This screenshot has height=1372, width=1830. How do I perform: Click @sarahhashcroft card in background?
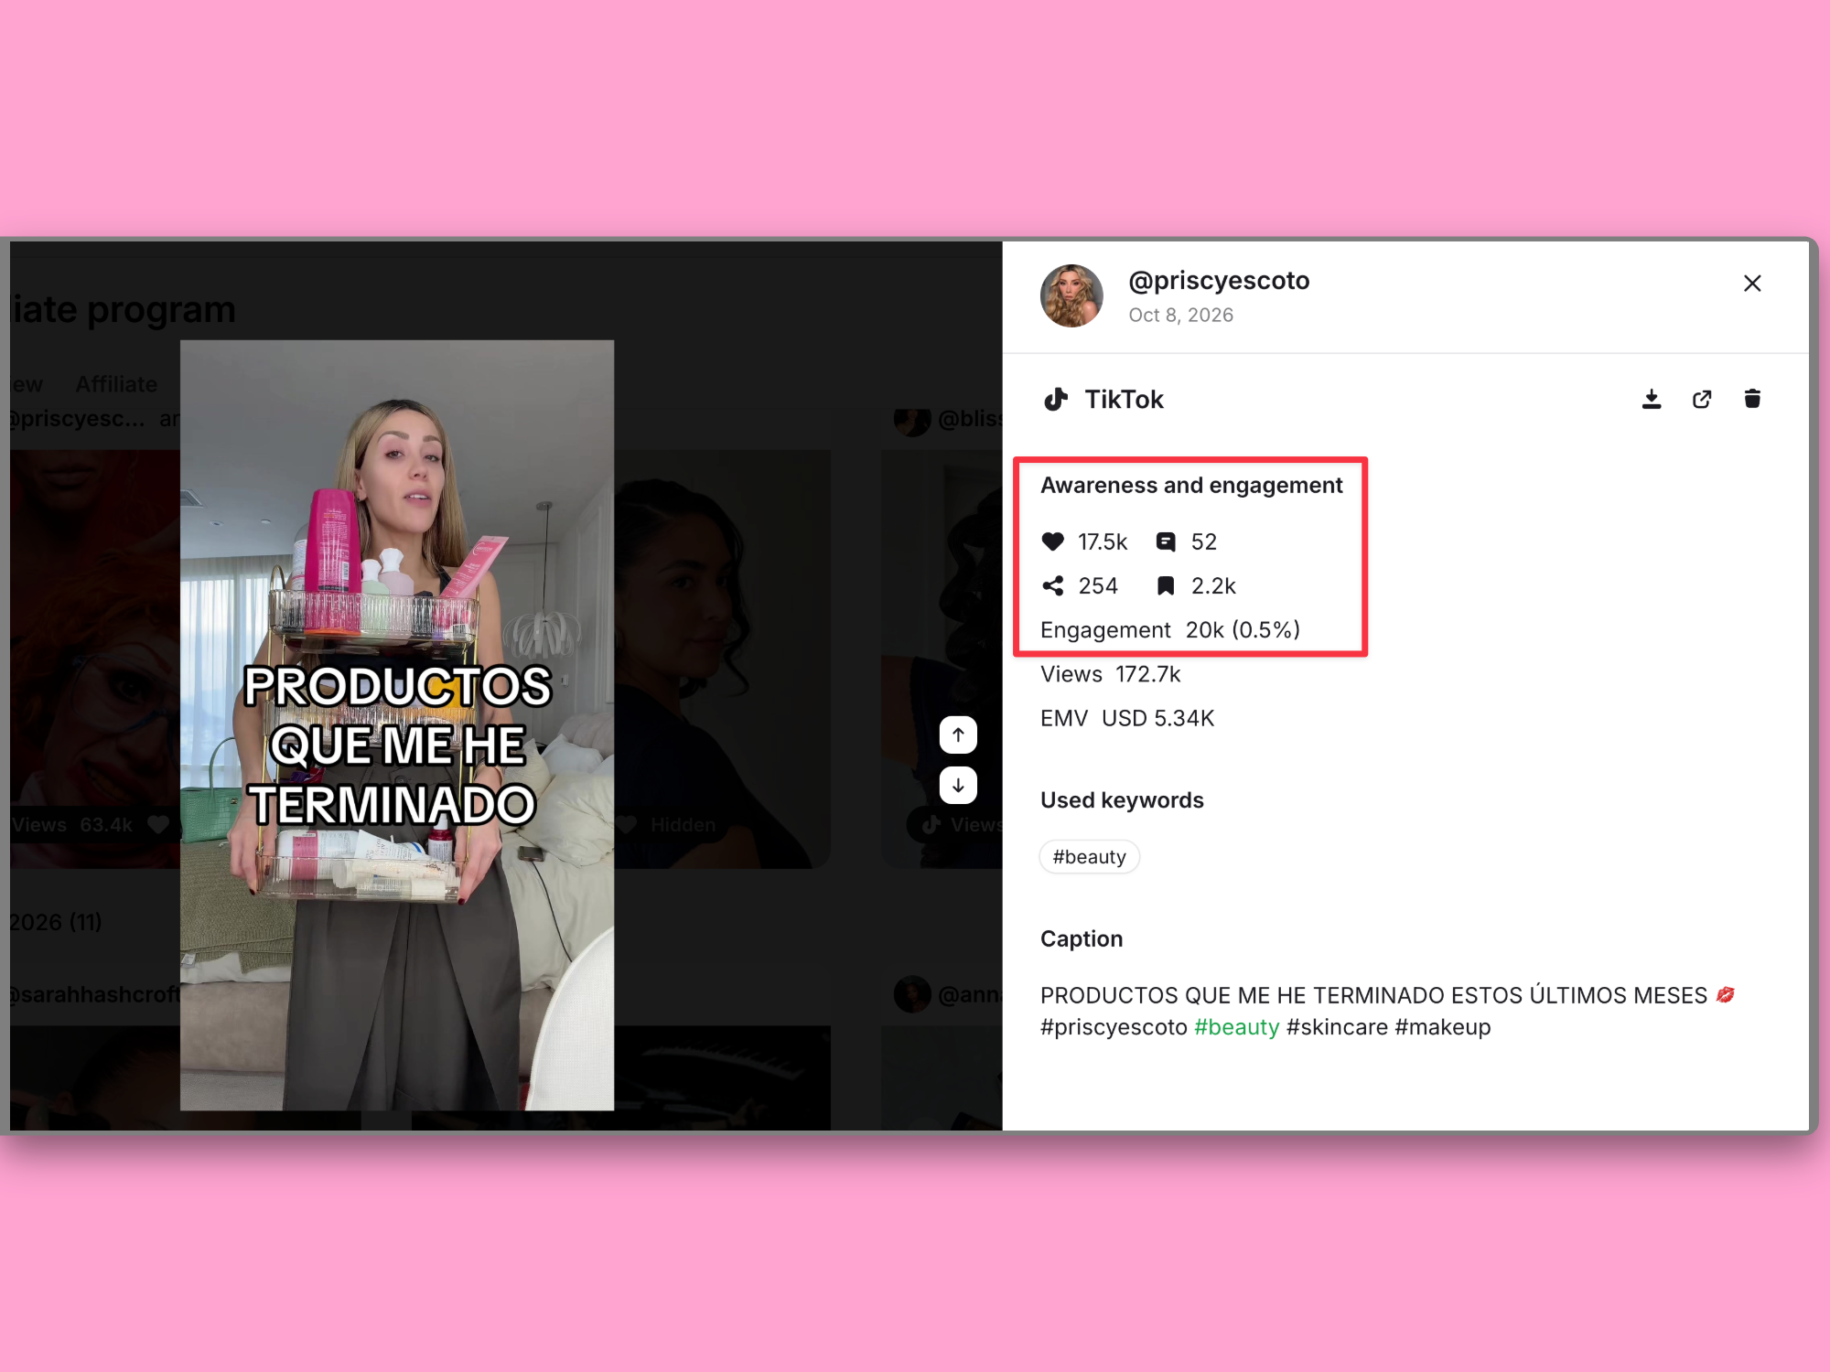(95, 994)
